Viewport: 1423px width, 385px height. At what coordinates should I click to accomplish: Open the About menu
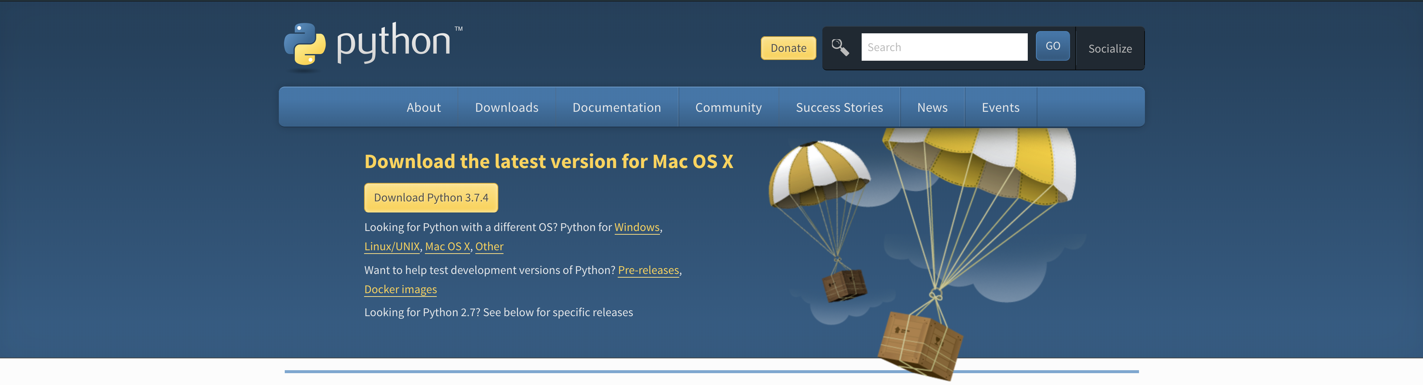424,108
